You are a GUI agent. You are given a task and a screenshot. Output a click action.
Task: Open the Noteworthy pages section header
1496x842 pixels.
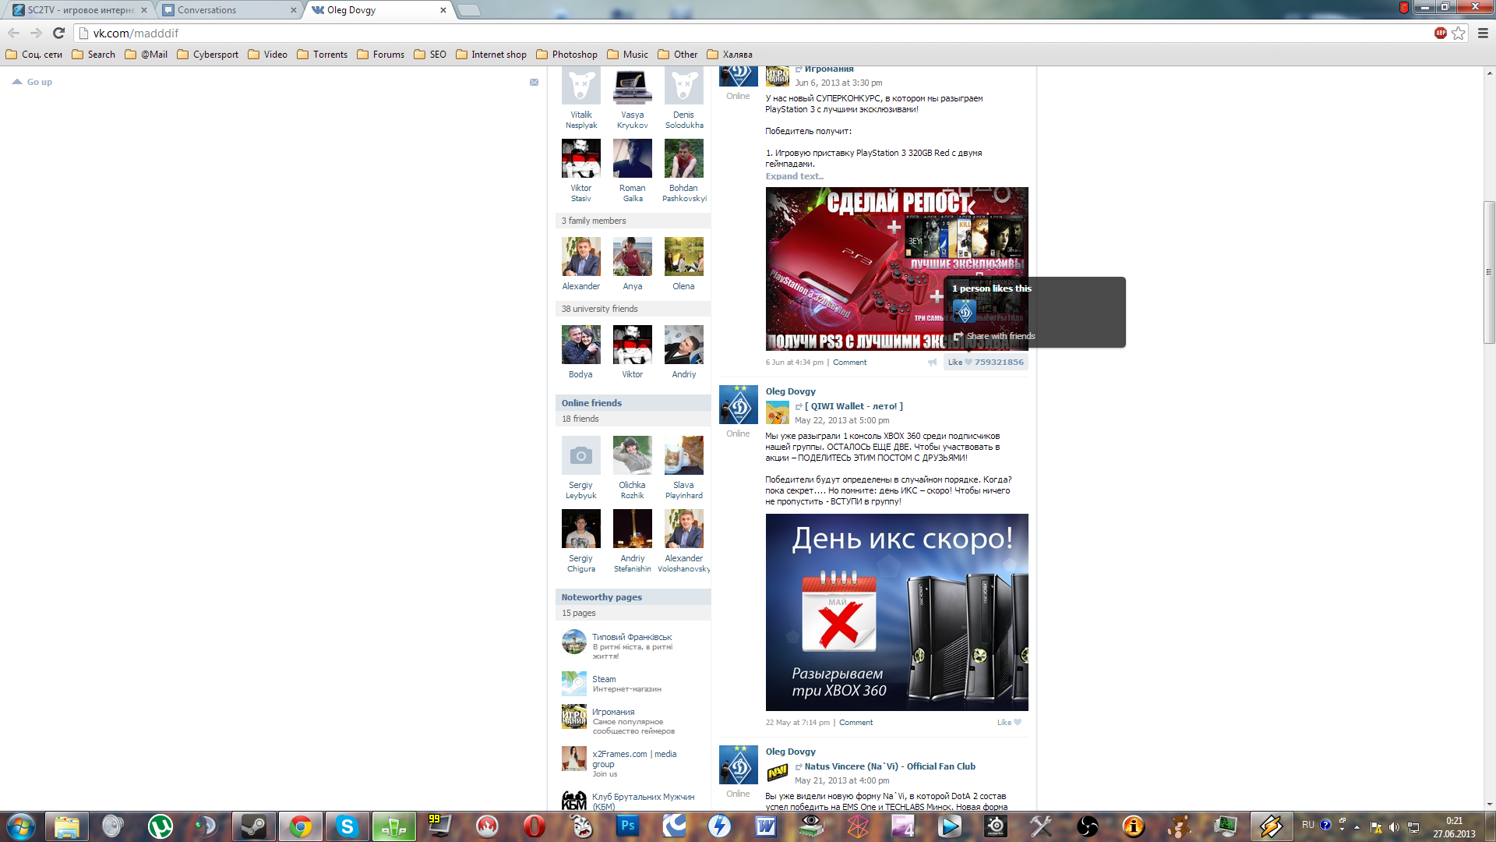[633, 597]
